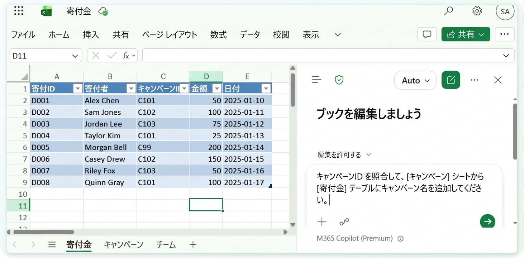This screenshot has width=524, height=258.
Task: Open the SA account avatar
Action: 505,11
